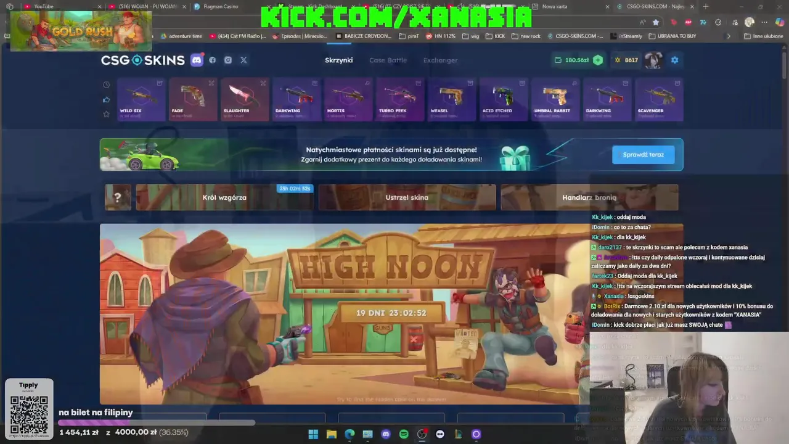
Task: Click the donation goal progress bar
Action: pyautogui.click(x=157, y=423)
